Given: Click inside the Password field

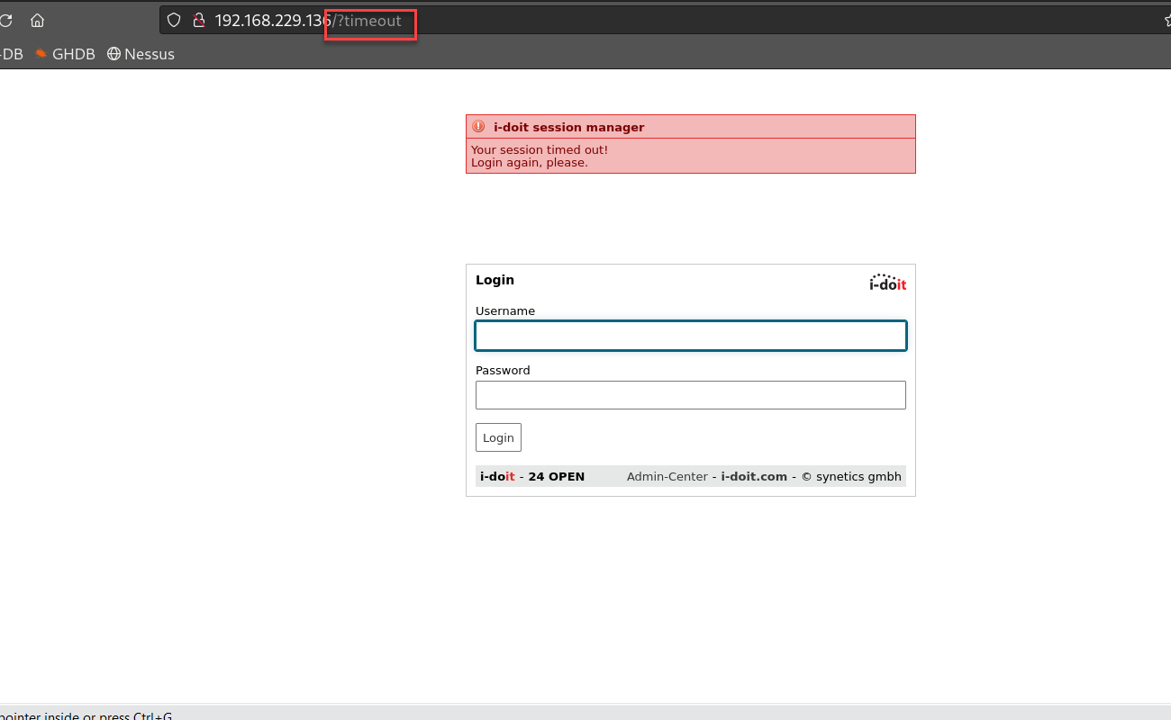Looking at the screenshot, I should tap(690, 394).
